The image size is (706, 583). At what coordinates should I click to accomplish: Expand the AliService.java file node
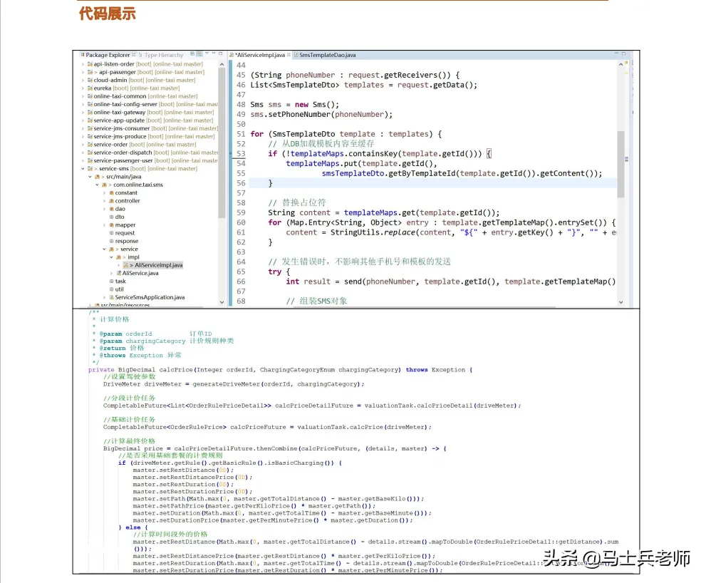click(x=112, y=273)
